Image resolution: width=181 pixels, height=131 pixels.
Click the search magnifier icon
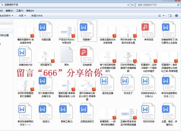click(178, 5)
